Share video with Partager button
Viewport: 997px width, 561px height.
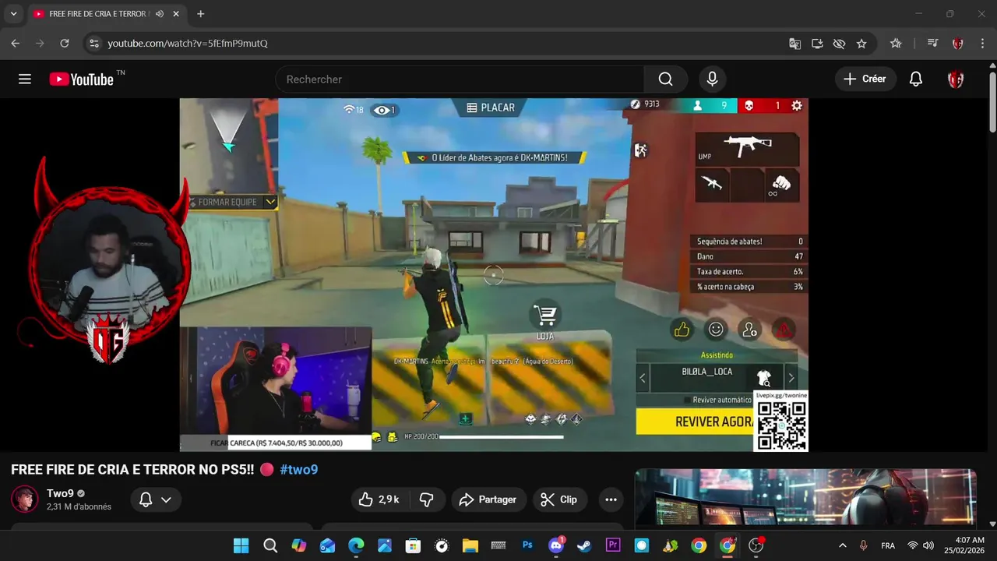pyautogui.click(x=488, y=499)
